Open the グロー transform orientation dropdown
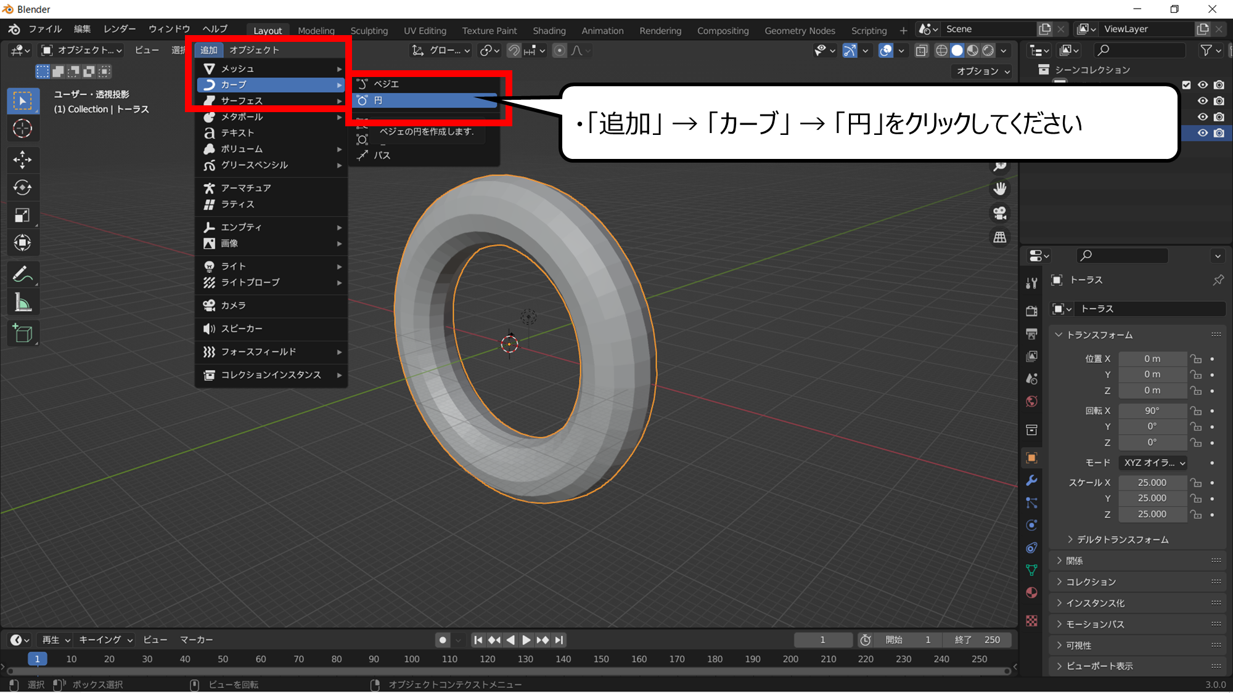Viewport: 1233px width, 693px height. point(441,51)
